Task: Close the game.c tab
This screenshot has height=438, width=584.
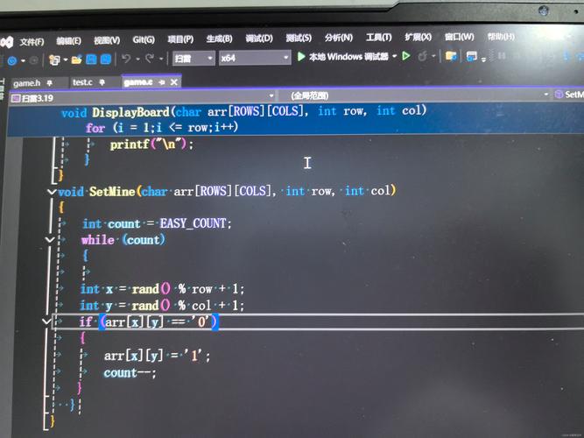Action: point(174,82)
